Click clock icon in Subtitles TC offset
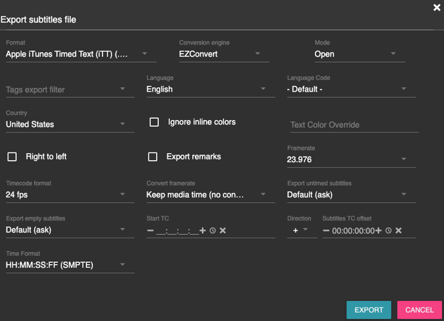This screenshot has width=444, height=321. pyautogui.click(x=388, y=231)
